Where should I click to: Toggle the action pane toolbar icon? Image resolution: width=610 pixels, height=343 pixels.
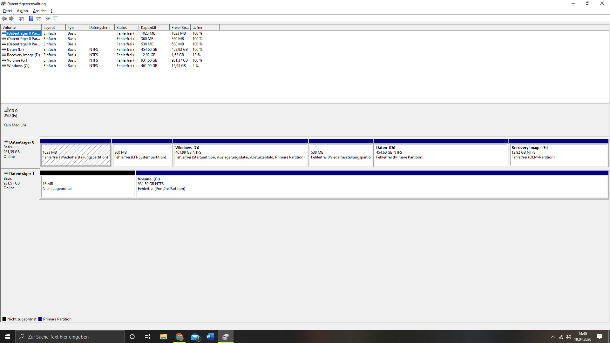click(38, 18)
